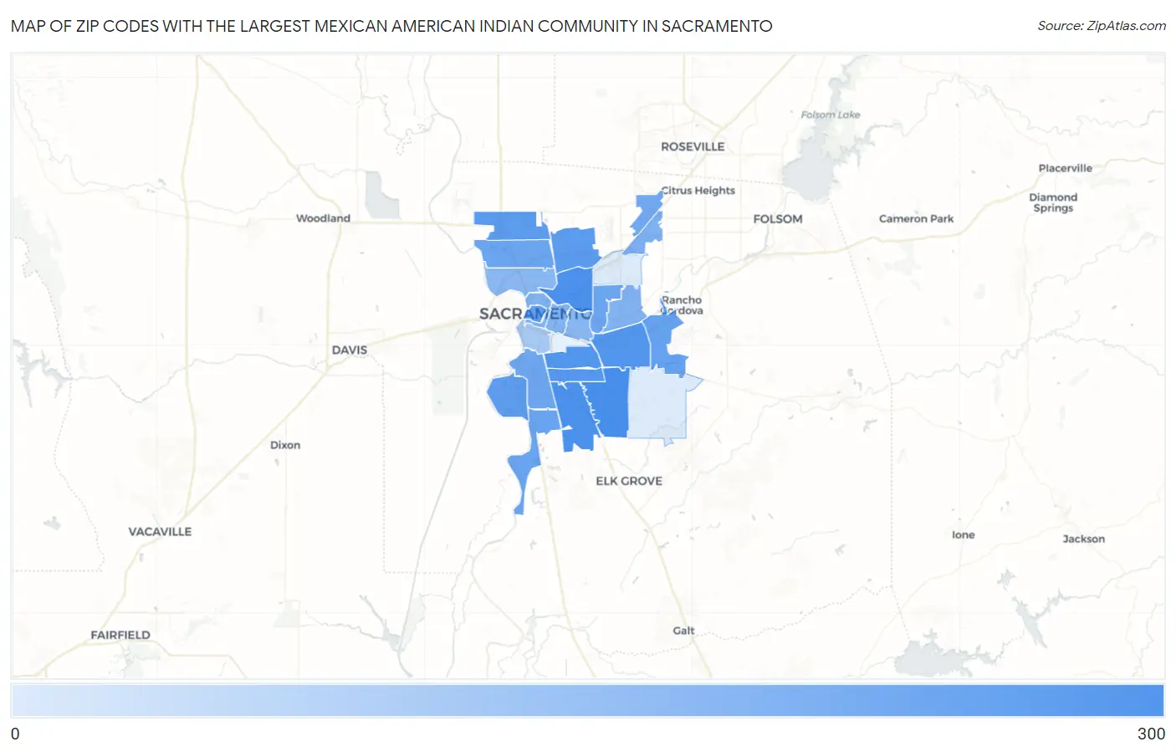Viewport: 1176px width, 752px height.
Task: Click the FOLSOM city label
Action: [x=778, y=219]
